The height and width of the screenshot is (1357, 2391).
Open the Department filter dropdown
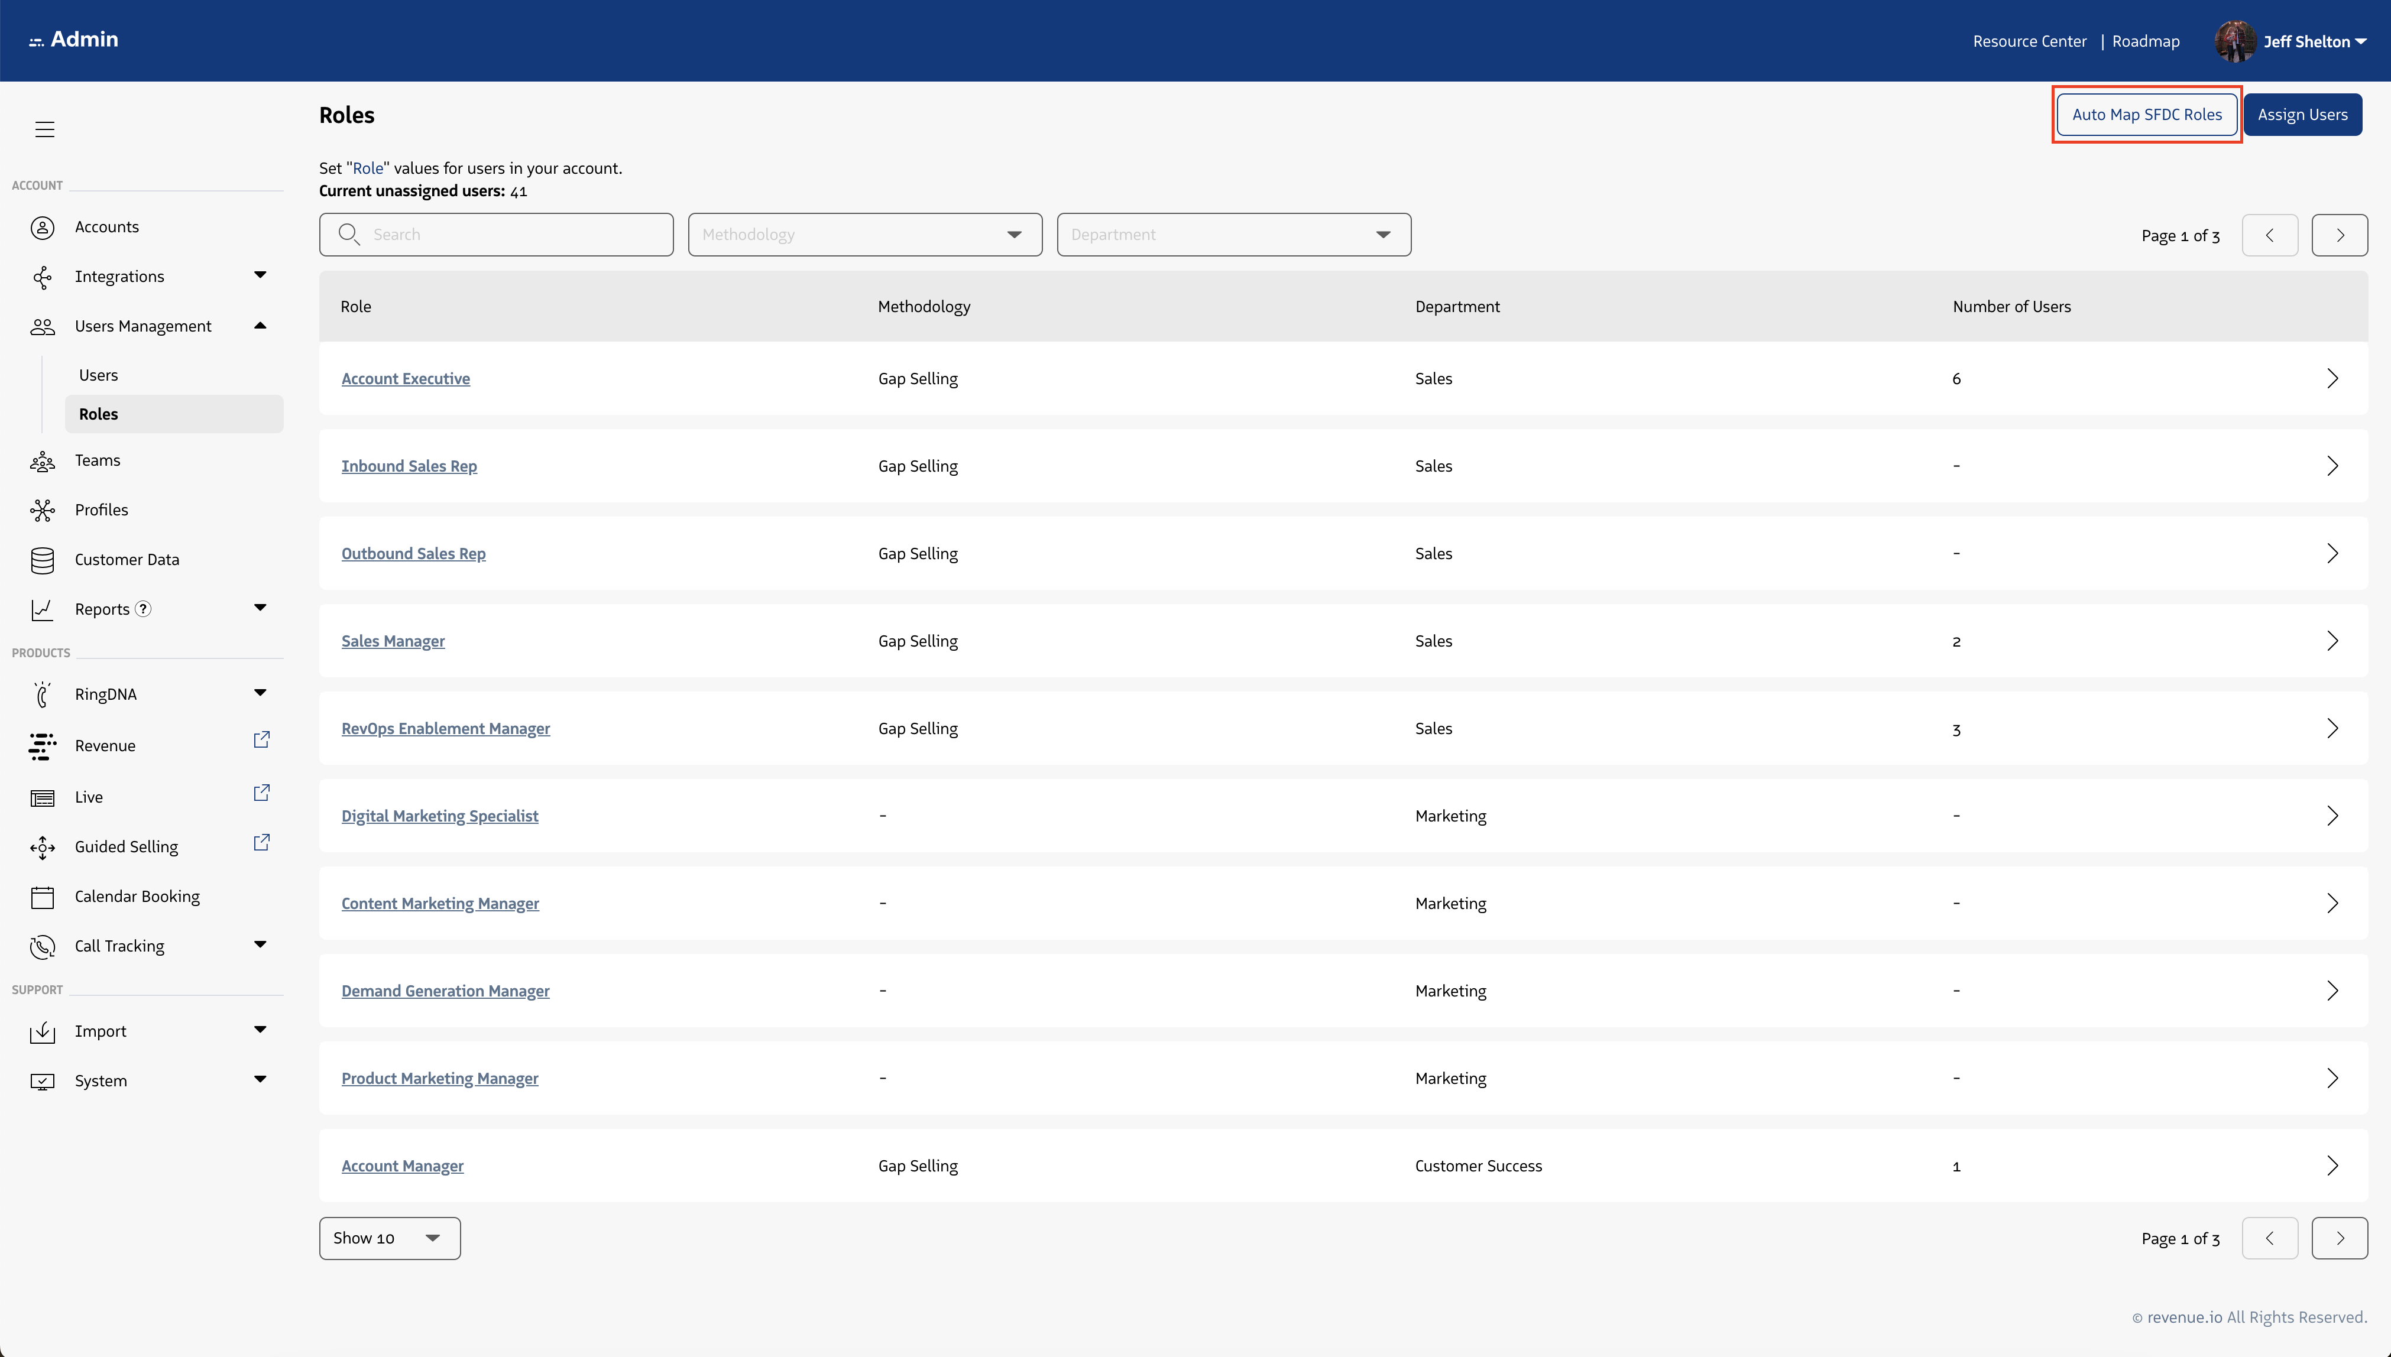coord(1232,235)
